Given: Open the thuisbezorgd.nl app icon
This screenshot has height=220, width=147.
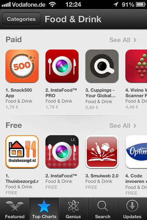Looking at the screenshot, I should (22, 152).
